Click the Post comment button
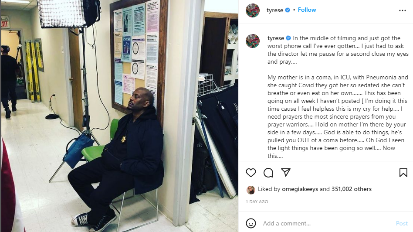 [402, 223]
